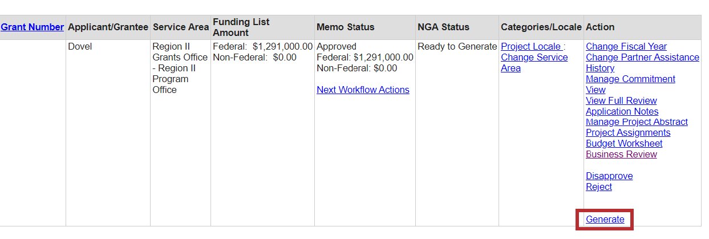The image size is (709, 239).
Task: Click the Ready to Generate status text
Action: click(x=457, y=47)
